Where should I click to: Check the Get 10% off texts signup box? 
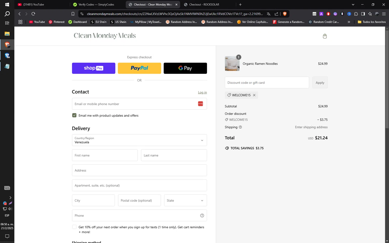74,227
